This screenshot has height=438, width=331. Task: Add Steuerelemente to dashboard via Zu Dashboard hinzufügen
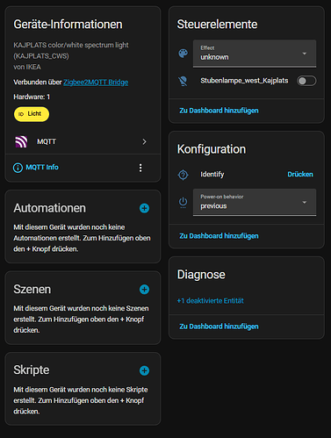coord(219,111)
